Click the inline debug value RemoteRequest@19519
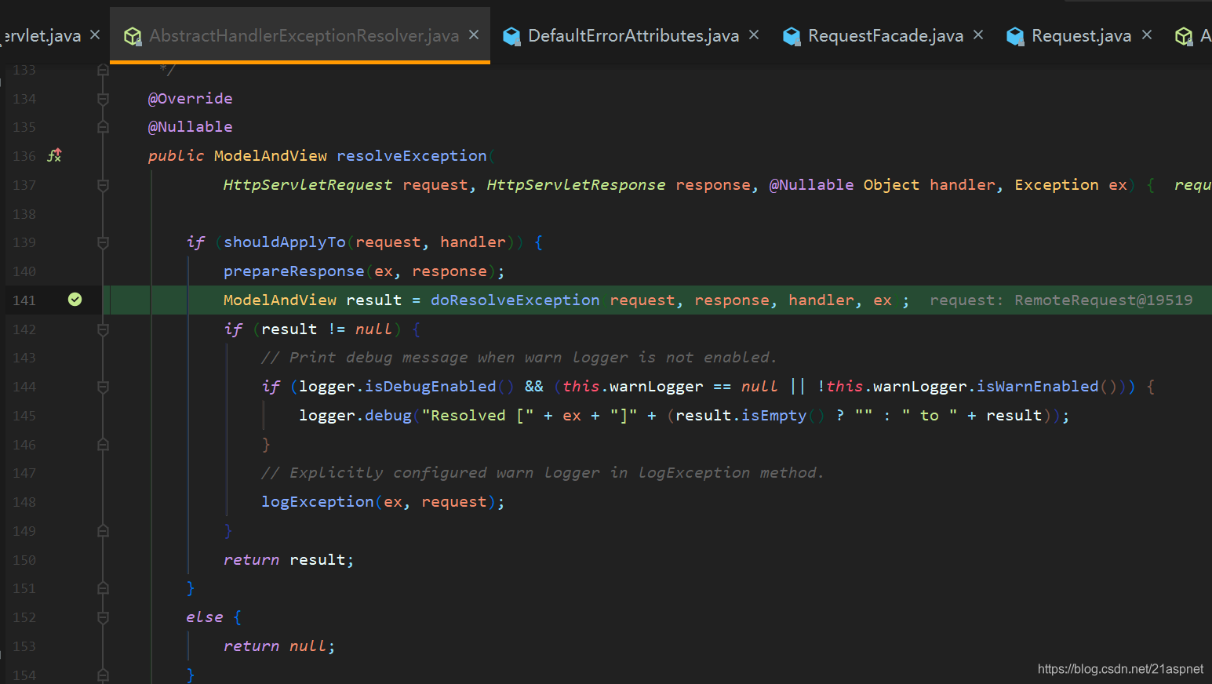 click(x=1104, y=300)
